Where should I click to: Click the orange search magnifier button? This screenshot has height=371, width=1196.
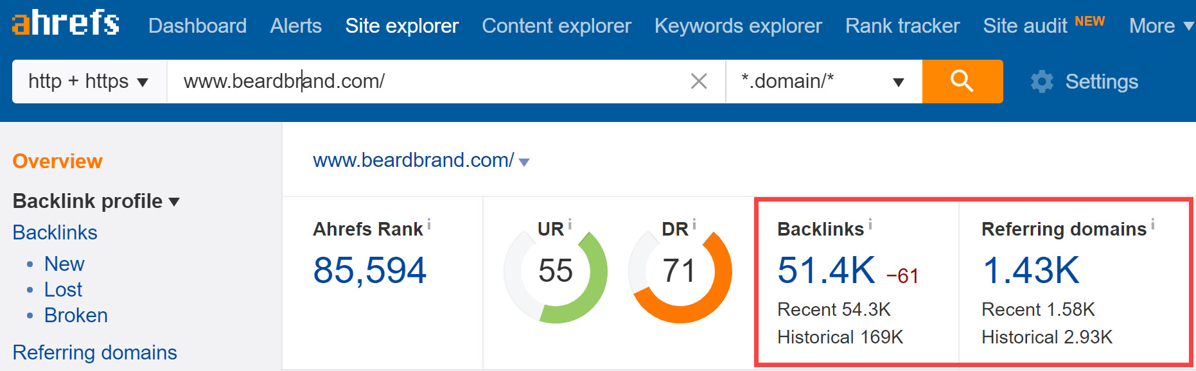(962, 82)
